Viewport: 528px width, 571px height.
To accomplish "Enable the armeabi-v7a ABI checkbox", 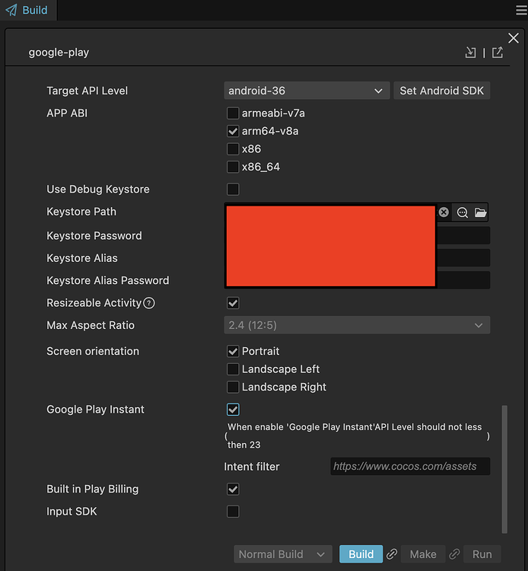I will pyautogui.click(x=233, y=113).
